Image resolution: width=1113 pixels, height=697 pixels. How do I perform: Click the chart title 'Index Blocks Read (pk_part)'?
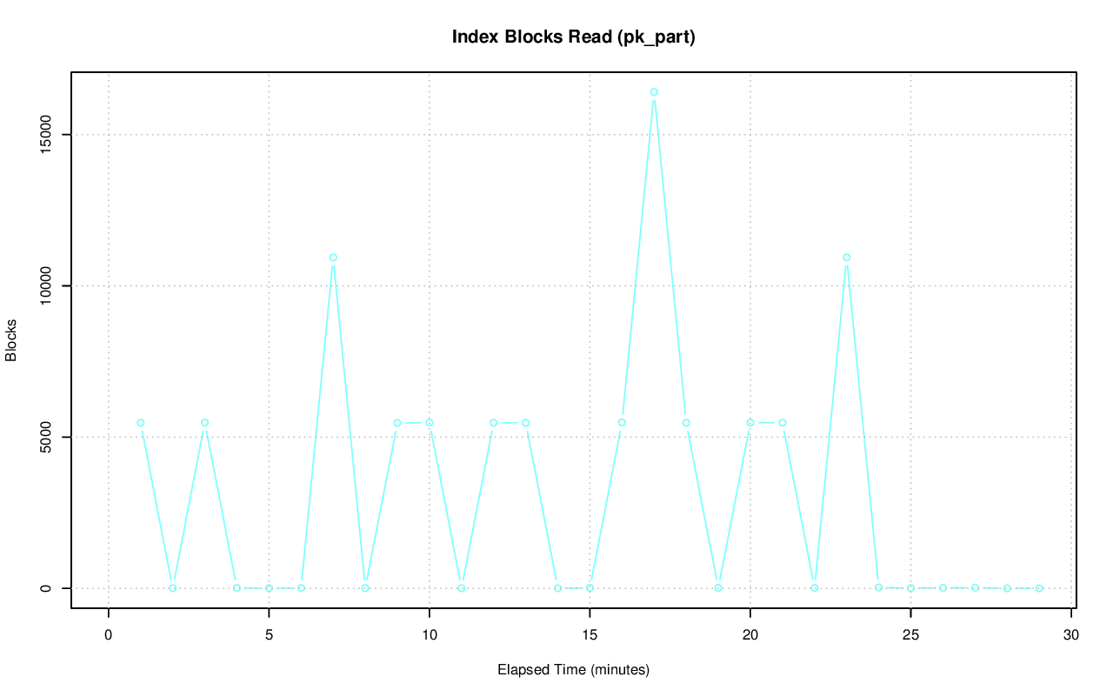coord(573,37)
